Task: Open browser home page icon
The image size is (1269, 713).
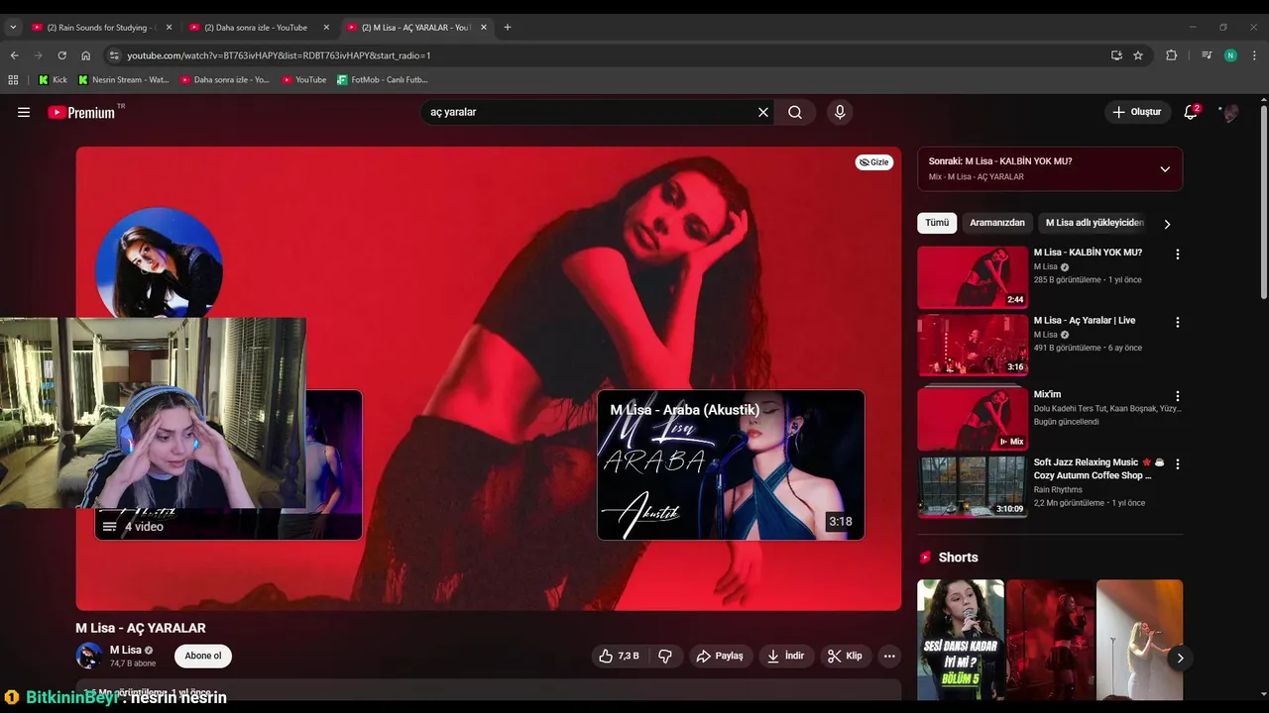Action: pos(85,55)
